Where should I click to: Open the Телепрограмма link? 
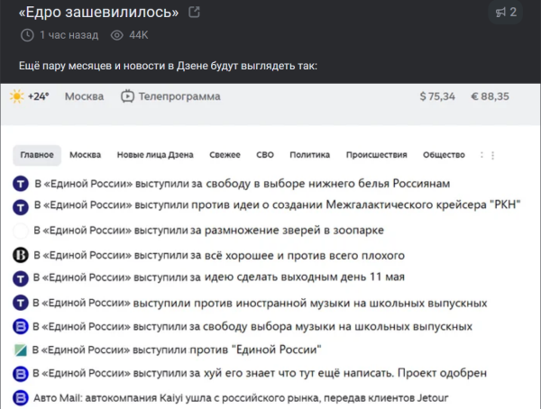[x=179, y=96]
